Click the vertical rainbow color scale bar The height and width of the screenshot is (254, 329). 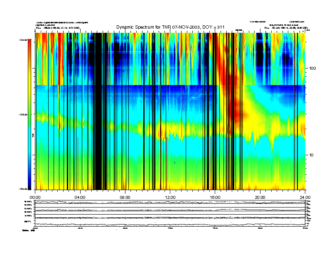(x=29, y=114)
